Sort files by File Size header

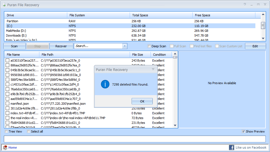coord(140,55)
